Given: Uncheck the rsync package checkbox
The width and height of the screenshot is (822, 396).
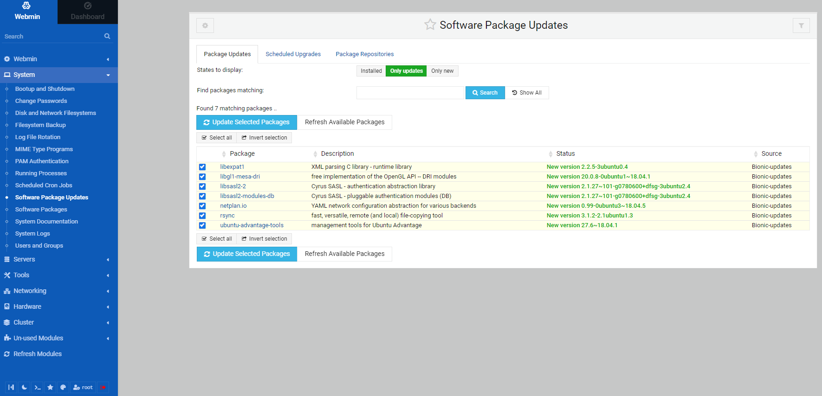Looking at the screenshot, I should [x=202, y=216].
